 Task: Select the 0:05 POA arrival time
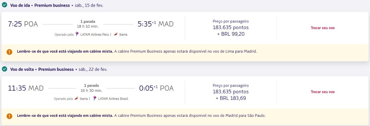pos(156,88)
